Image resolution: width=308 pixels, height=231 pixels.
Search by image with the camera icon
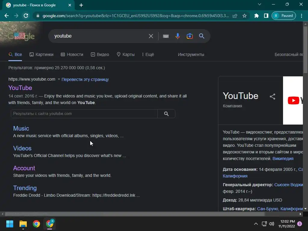click(189, 36)
